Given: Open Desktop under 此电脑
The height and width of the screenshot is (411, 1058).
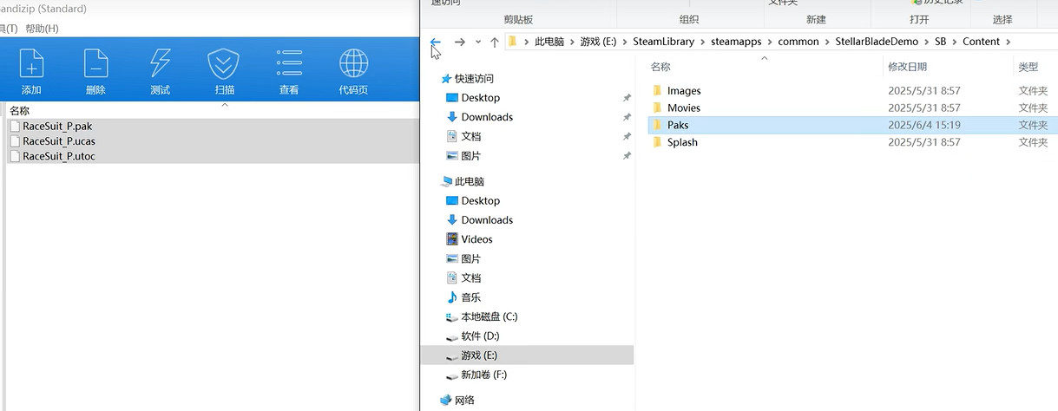Looking at the screenshot, I should pyautogui.click(x=480, y=201).
